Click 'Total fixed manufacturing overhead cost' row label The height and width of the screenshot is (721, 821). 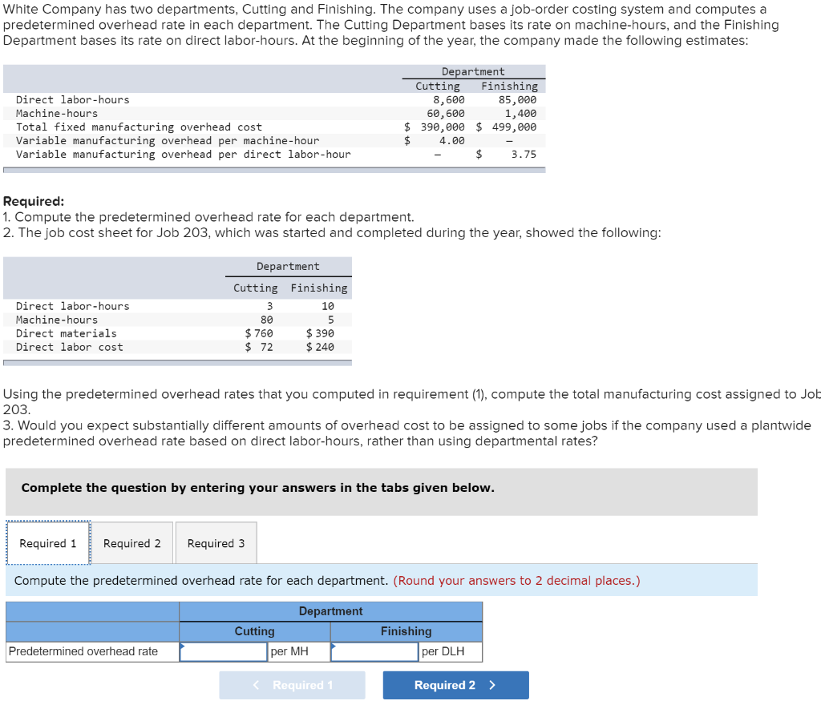pos(139,127)
